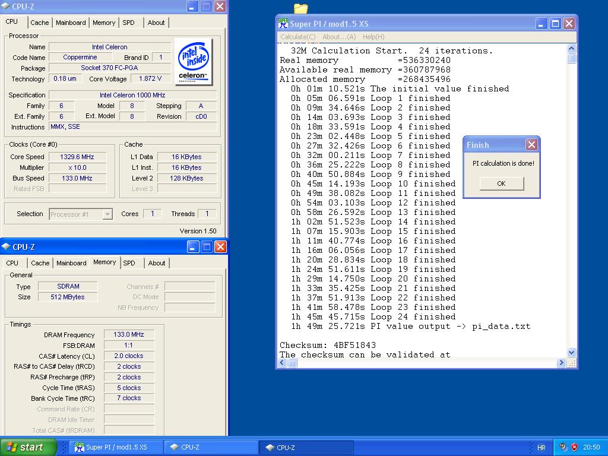Click the Core Voltage value 1.872 V

(x=150, y=78)
